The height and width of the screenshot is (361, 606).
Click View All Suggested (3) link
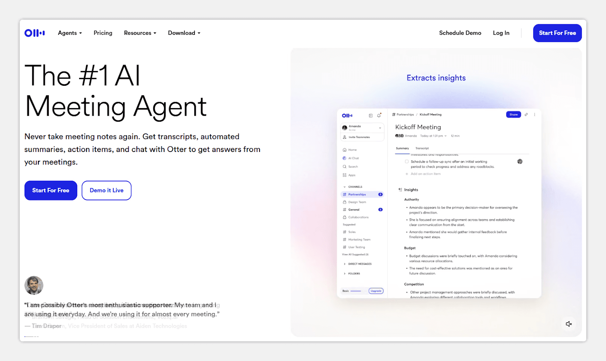(x=355, y=254)
